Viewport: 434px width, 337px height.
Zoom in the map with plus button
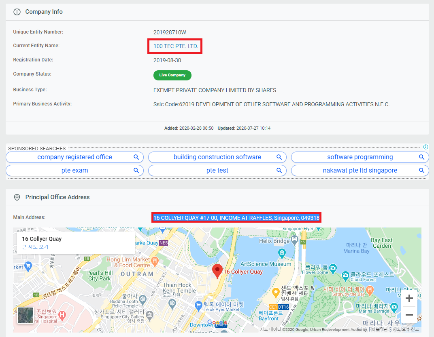pos(409,298)
